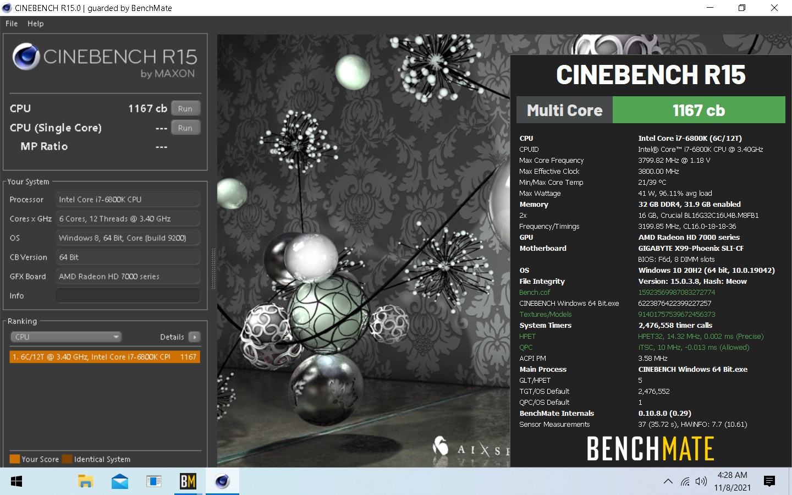This screenshot has width=792, height=495.
Task: Open the Mail app from the taskbar
Action: pyautogui.click(x=119, y=482)
